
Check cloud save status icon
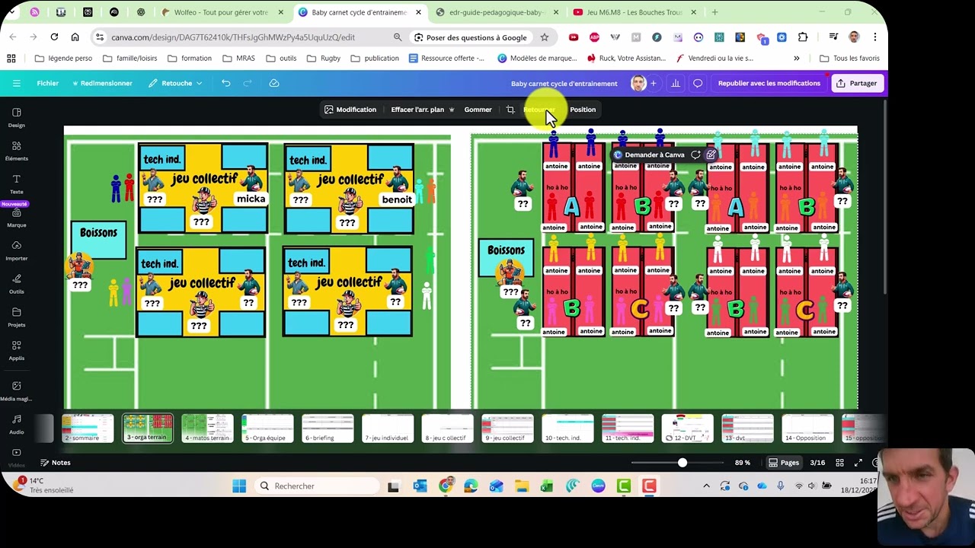(x=274, y=83)
